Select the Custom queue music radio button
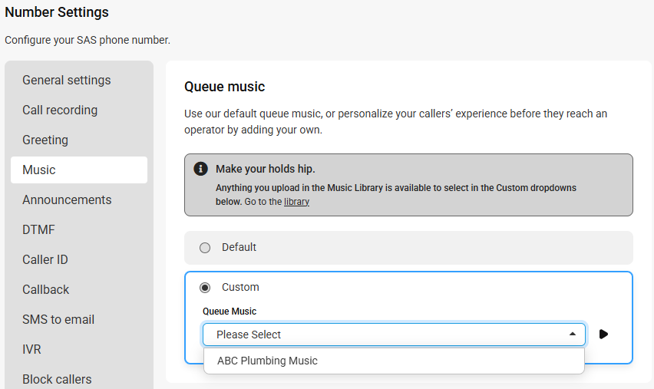654x389 pixels. 205,288
